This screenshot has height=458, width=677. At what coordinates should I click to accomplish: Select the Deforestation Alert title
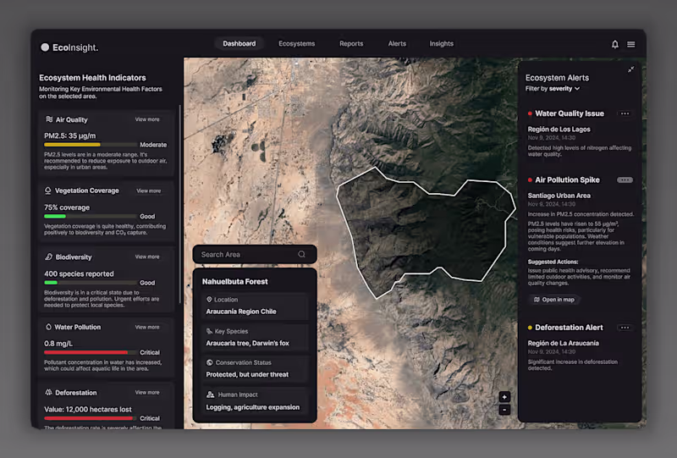coord(569,328)
